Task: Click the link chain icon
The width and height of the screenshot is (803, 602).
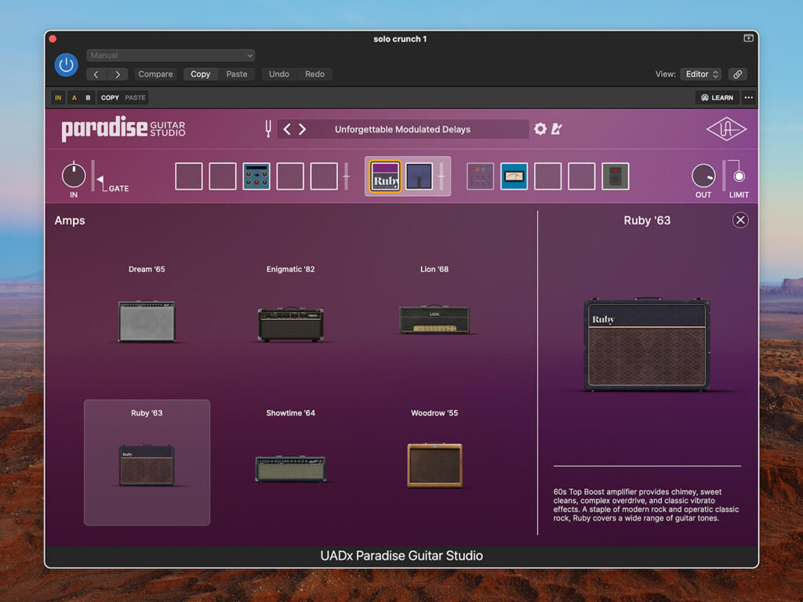Action: pyautogui.click(x=737, y=74)
